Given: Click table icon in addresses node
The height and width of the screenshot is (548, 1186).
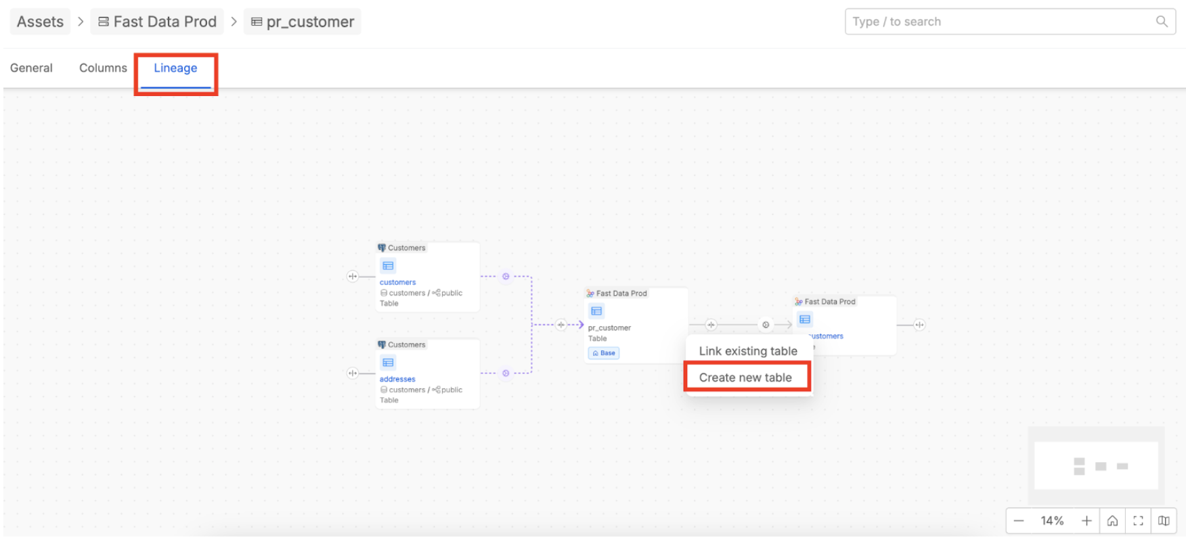Looking at the screenshot, I should pos(388,363).
